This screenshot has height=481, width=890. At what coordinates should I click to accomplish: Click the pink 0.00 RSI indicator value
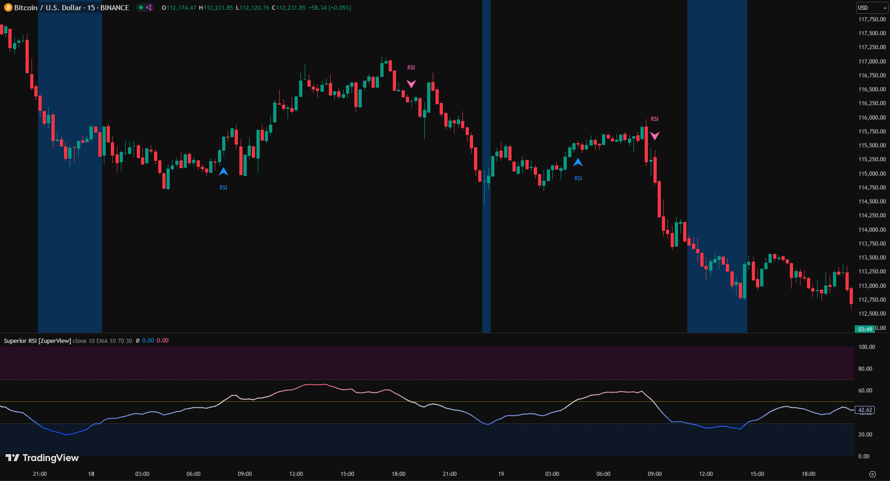click(162, 341)
